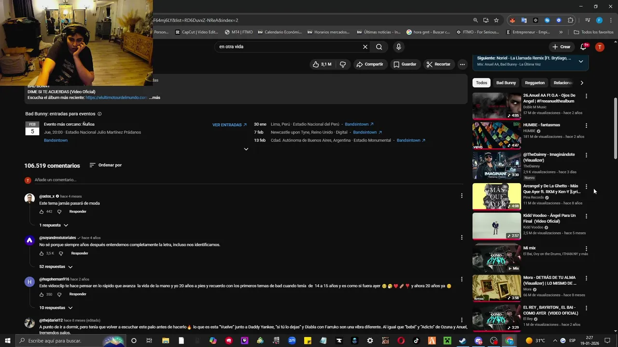Open Ordenar por sort dropdown

tap(105, 165)
